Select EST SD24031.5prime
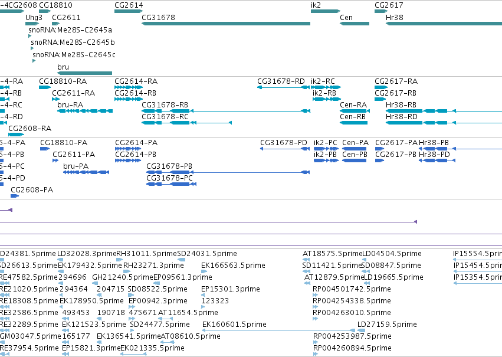 (207, 254)
